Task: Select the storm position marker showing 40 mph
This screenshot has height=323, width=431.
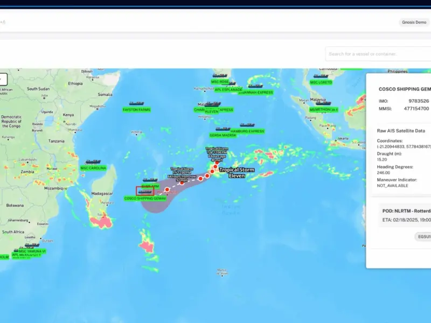Action: tap(217, 163)
